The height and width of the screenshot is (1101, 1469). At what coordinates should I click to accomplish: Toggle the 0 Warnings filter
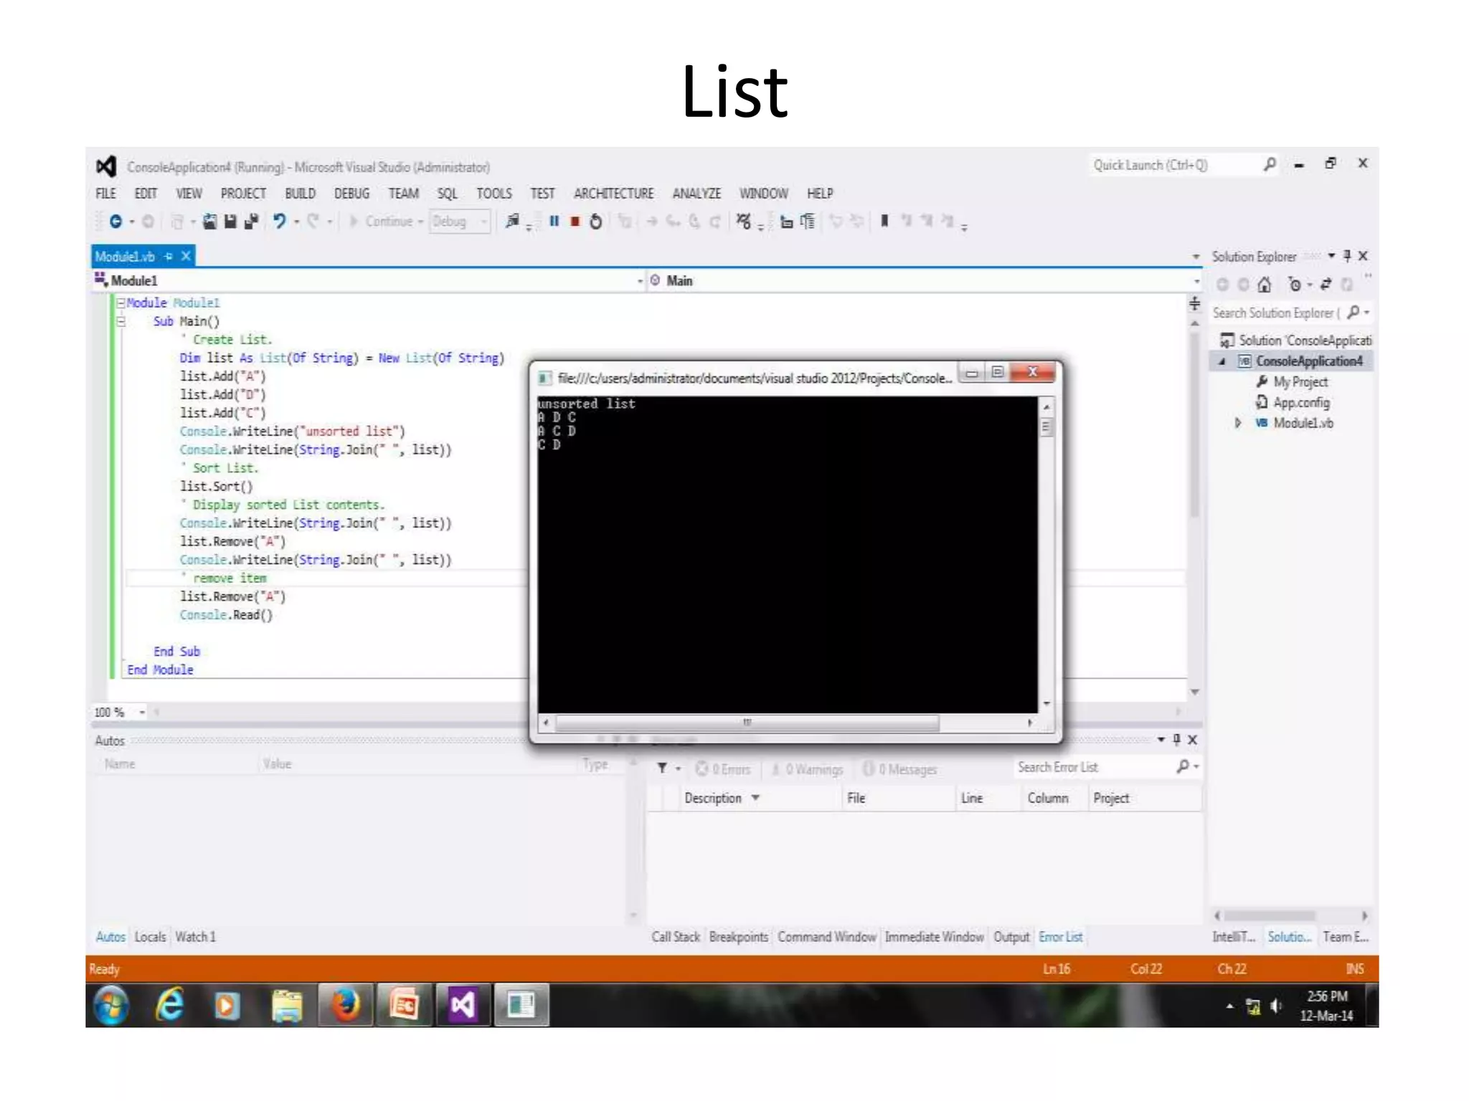[807, 769]
